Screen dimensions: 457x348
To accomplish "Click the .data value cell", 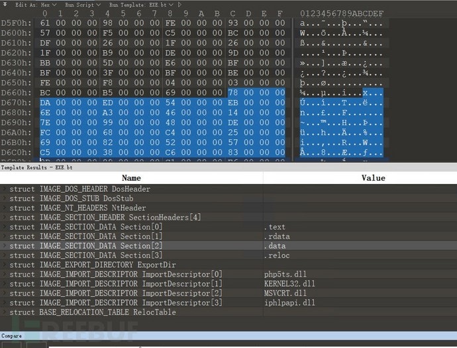I will tap(275, 246).
